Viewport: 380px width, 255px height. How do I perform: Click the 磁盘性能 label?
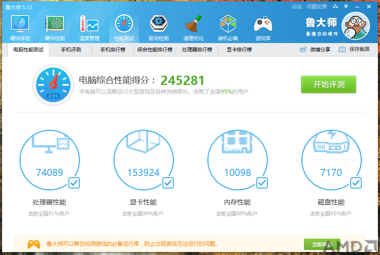click(x=331, y=202)
